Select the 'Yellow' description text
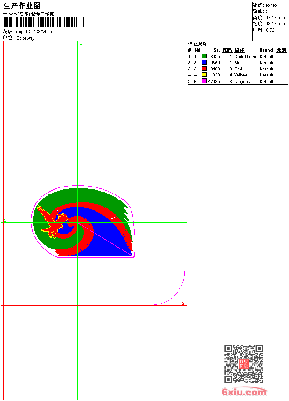This screenshot has width=289, height=401. [x=241, y=75]
